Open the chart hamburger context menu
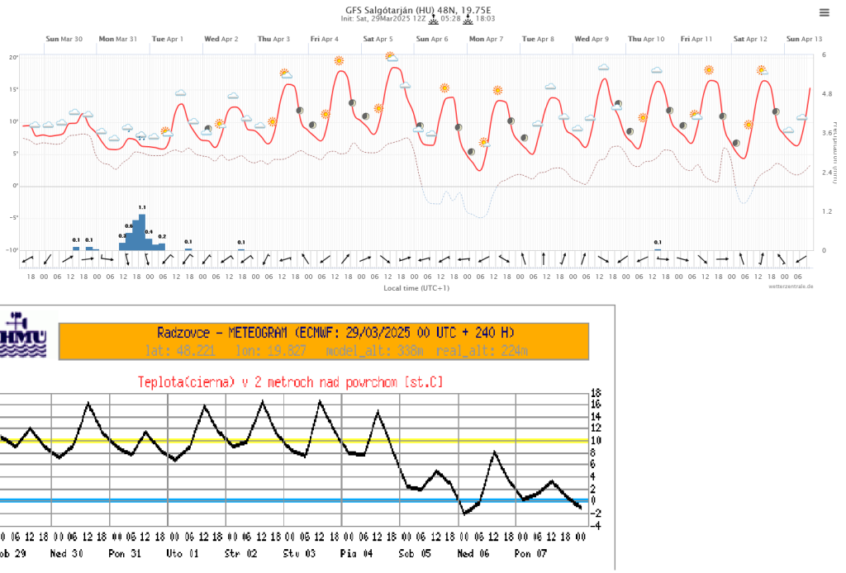This screenshot has height=573, width=846. click(x=824, y=12)
